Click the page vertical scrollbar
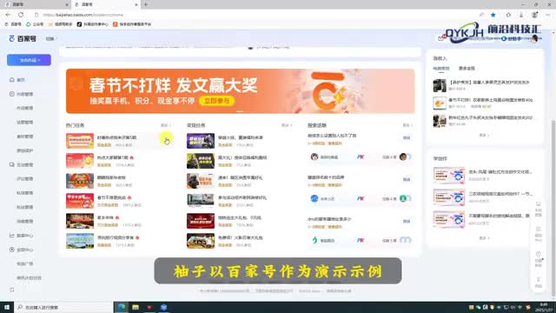Viewport: 556px width, 313px height. coord(553,208)
